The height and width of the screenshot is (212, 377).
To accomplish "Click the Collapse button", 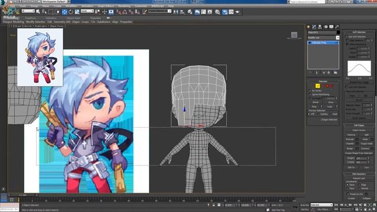I will coord(366,198).
